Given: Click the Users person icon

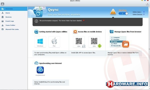Looking at the screenshot, I should point(2,13).
